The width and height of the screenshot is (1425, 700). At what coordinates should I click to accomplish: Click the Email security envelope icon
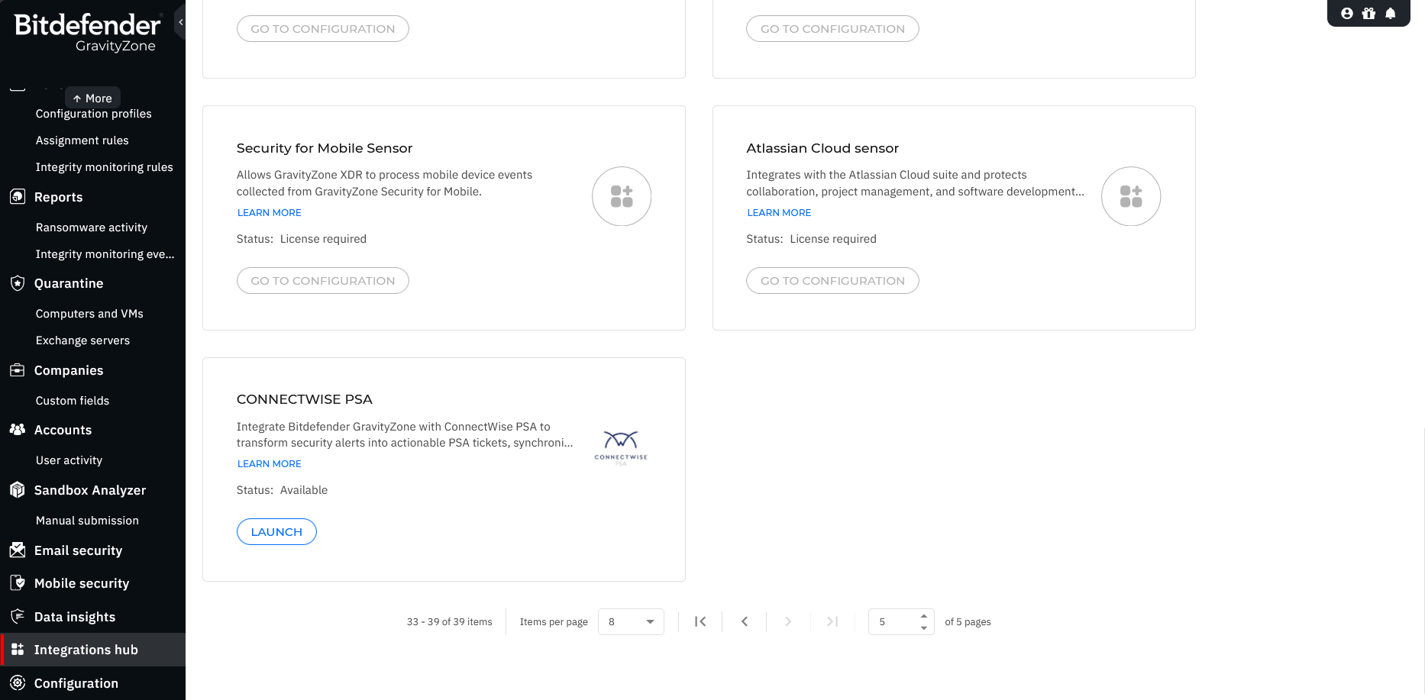click(17, 550)
